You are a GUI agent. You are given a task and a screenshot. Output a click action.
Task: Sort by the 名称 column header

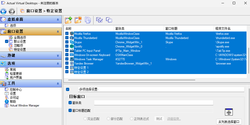(89, 28)
